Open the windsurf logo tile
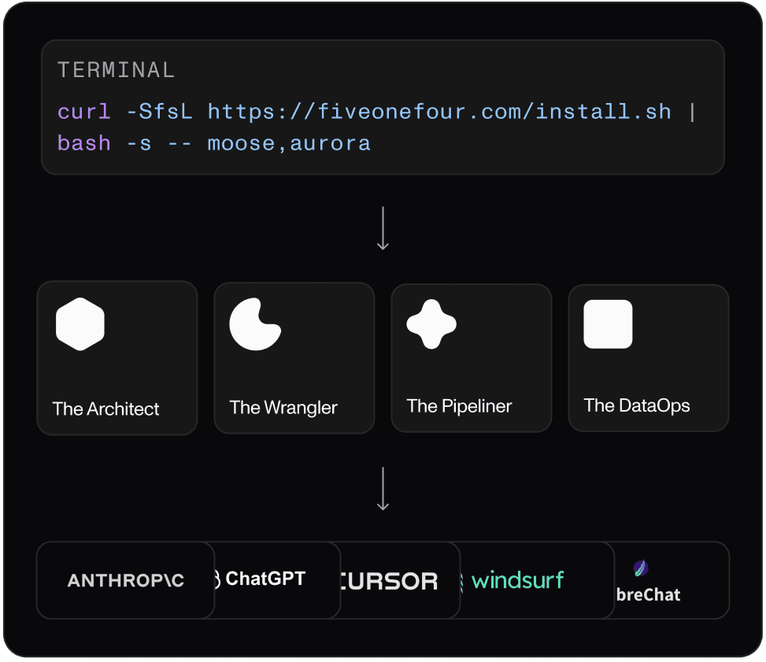 (536, 580)
